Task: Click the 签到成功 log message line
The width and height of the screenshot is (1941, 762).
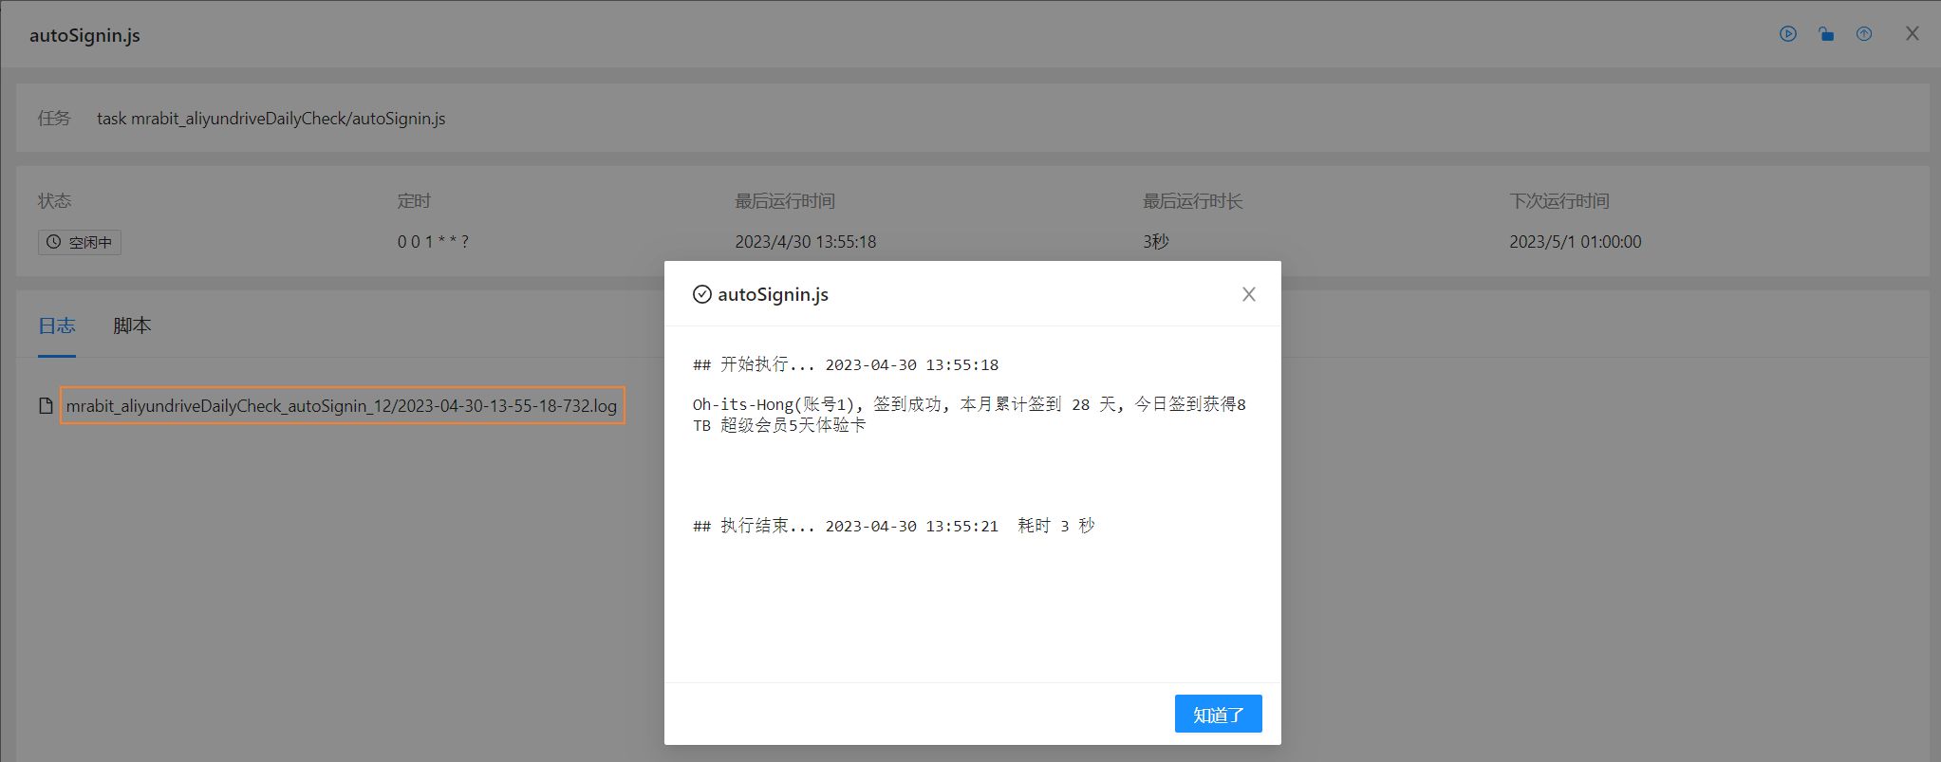Action: [x=969, y=415]
